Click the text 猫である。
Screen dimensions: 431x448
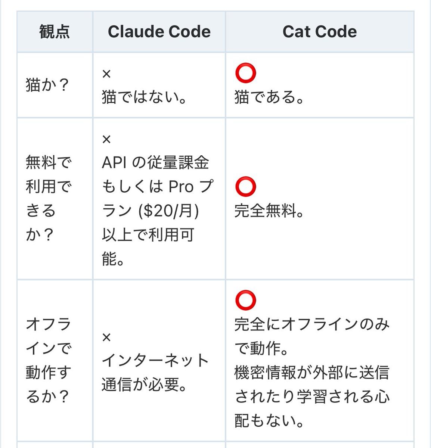click(x=269, y=97)
